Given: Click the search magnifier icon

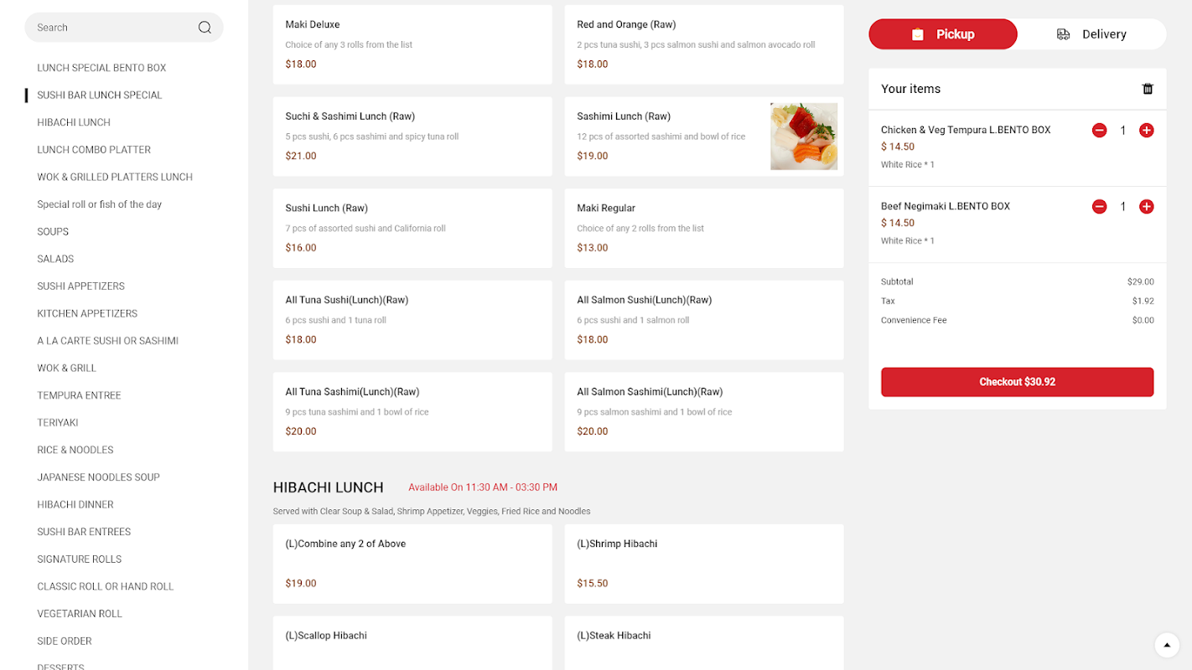Looking at the screenshot, I should coord(205,28).
